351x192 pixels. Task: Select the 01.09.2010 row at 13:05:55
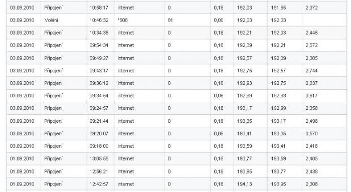(x=177, y=158)
